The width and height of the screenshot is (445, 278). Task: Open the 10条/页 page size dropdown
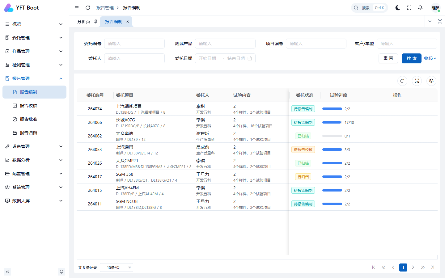(x=117, y=267)
